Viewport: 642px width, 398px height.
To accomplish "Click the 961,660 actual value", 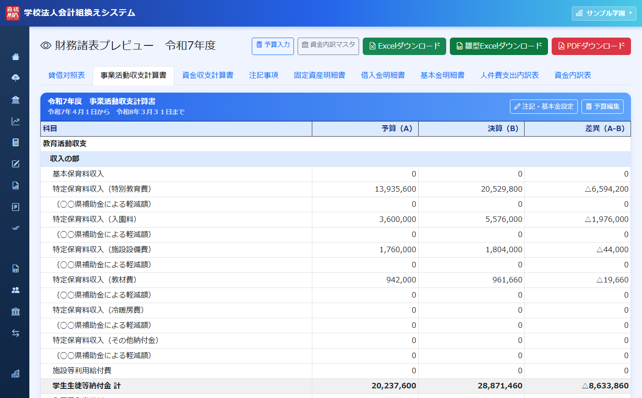I will 507,280.
